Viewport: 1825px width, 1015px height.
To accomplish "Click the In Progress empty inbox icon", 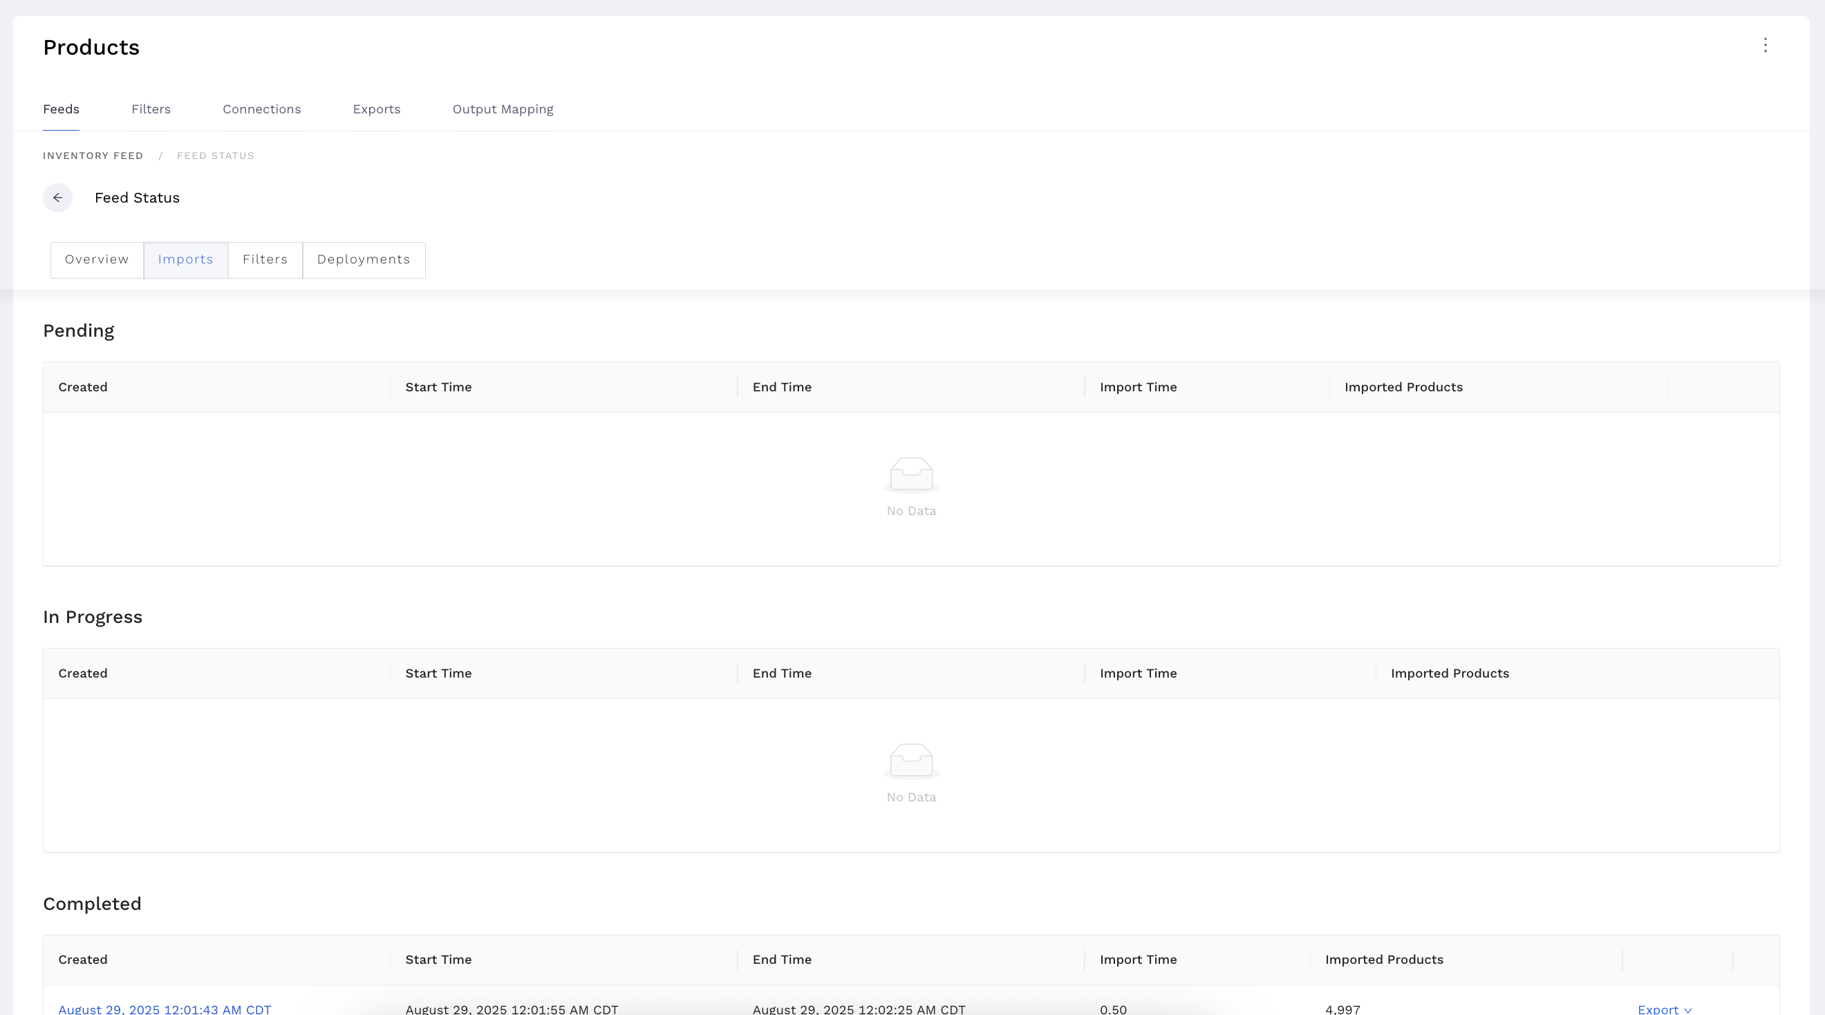I will [911, 761].
